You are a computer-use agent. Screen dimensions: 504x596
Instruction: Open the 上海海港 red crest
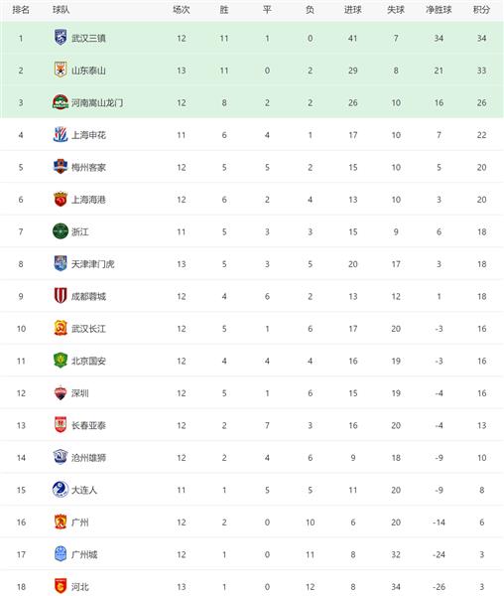pyautogui.click(x=61, y=200)
